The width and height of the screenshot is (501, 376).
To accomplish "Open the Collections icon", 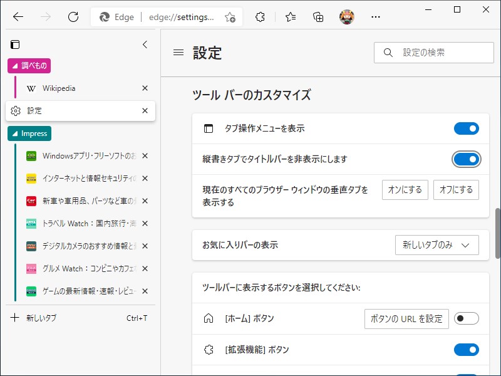I will click(318, 18).
